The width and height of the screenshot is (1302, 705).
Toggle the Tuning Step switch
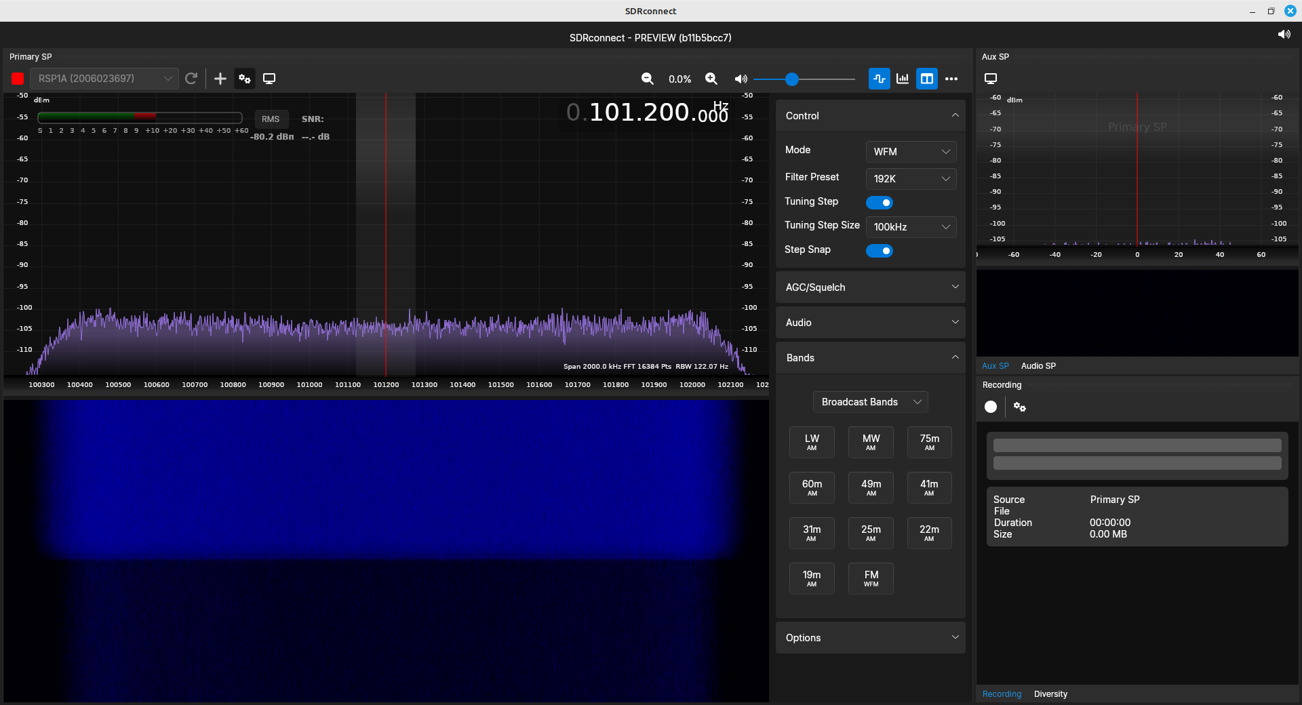880,203
